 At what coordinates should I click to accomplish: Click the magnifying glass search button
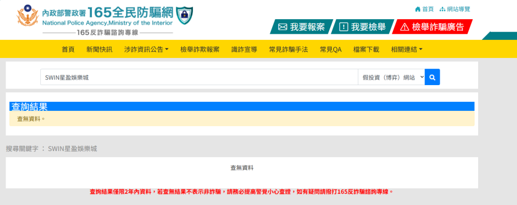click(x=432, y=77)
